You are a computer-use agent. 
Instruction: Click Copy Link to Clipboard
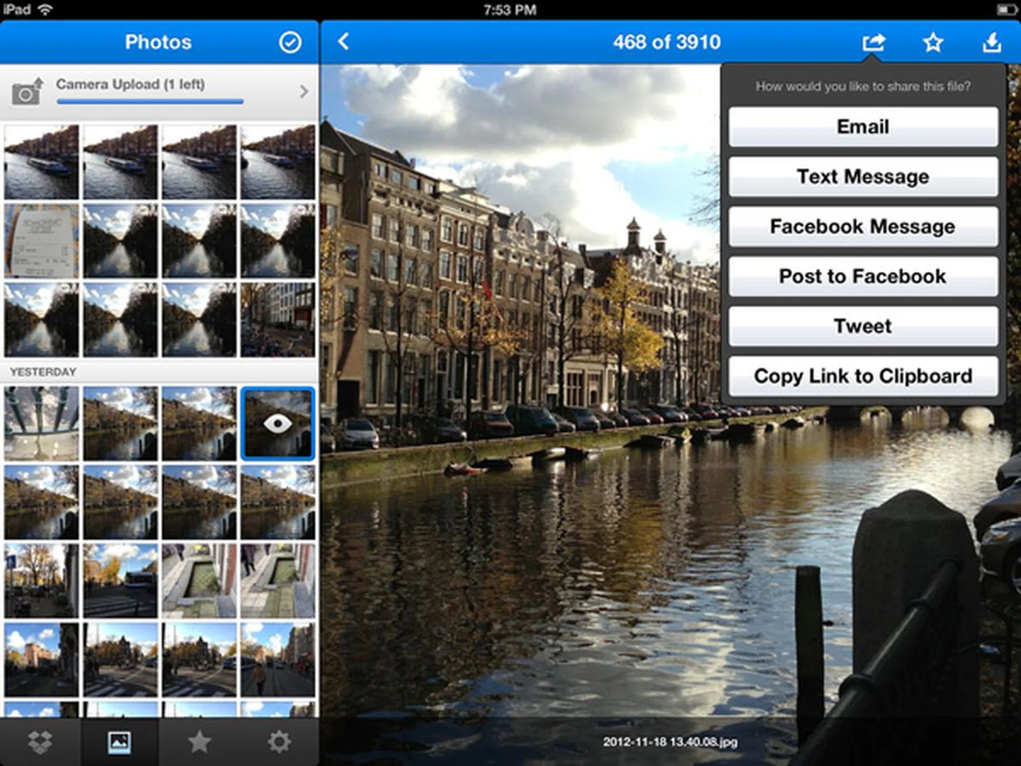click(x=863, y=376)
